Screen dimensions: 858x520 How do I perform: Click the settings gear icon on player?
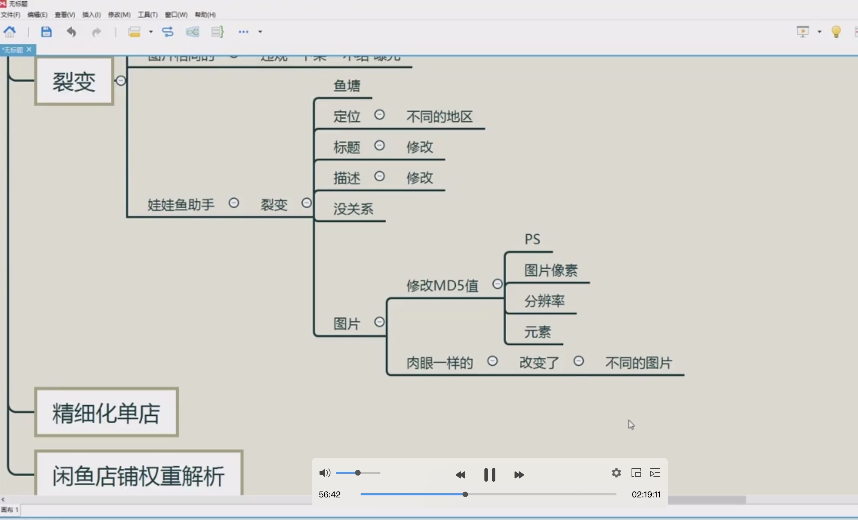point(616,472)
